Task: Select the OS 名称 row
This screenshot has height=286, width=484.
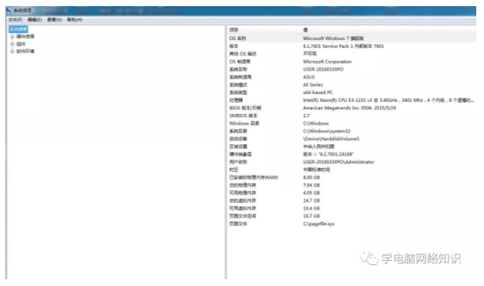Action: (x=352, y=39)
